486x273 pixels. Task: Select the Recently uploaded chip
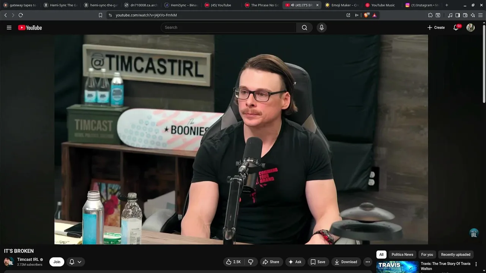[x=456, y=255]
